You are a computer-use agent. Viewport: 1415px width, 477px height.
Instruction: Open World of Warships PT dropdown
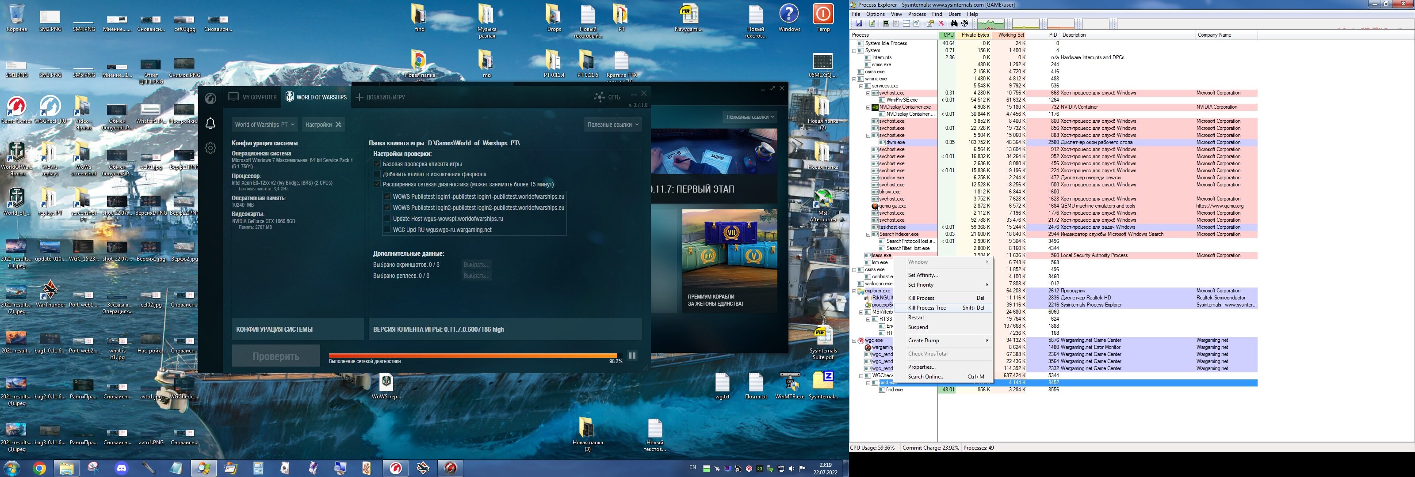(265, 125)
